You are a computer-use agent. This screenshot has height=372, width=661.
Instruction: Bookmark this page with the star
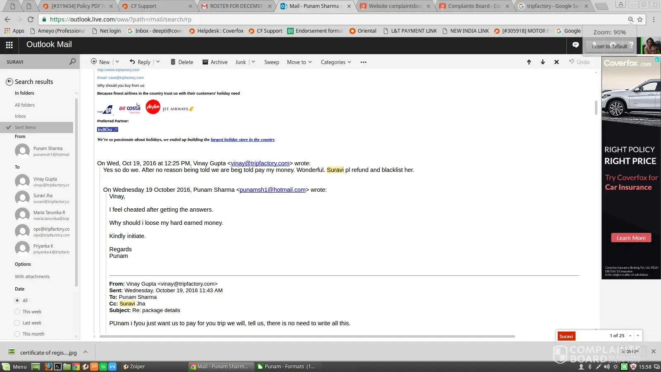640,19
